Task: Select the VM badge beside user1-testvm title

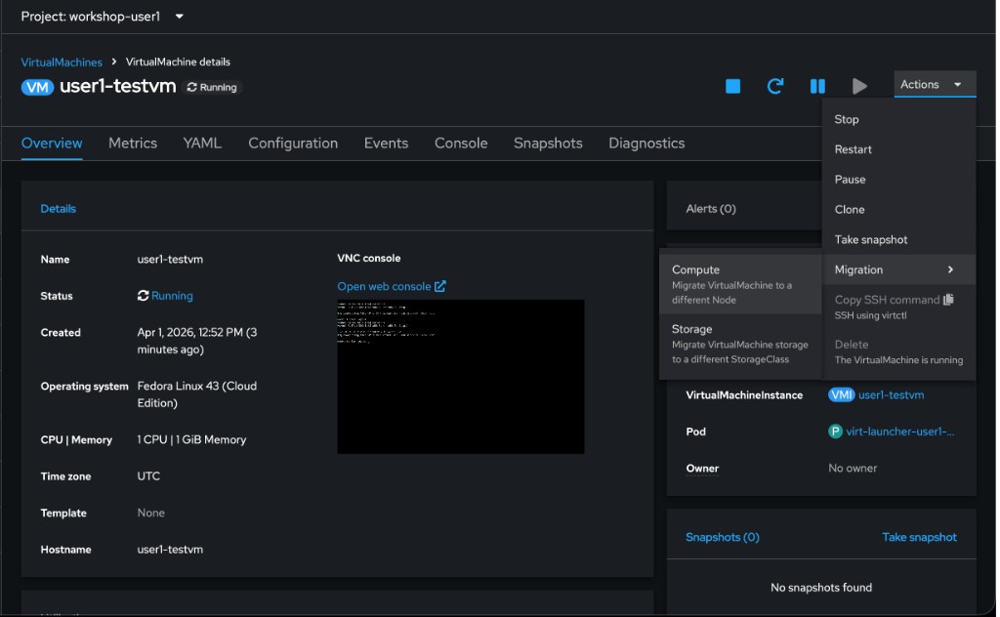Action: (x=38, y=87)
